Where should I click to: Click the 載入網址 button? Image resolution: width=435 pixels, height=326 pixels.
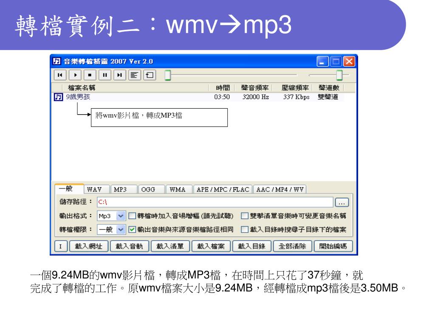pos(88,246)
